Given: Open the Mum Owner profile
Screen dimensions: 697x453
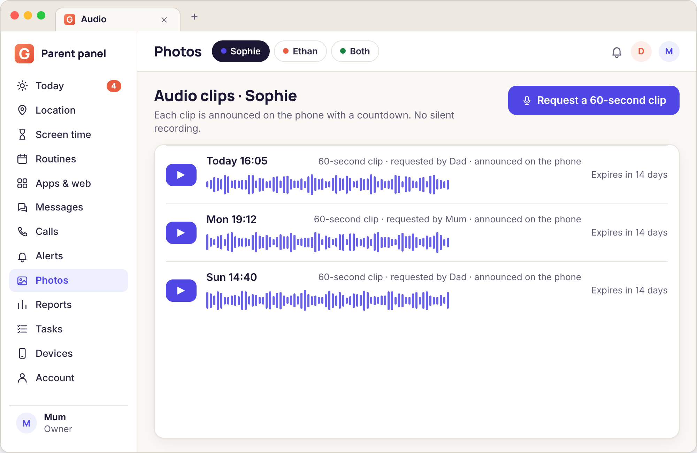Looking at the screenshot, I should tap(69, 423).
